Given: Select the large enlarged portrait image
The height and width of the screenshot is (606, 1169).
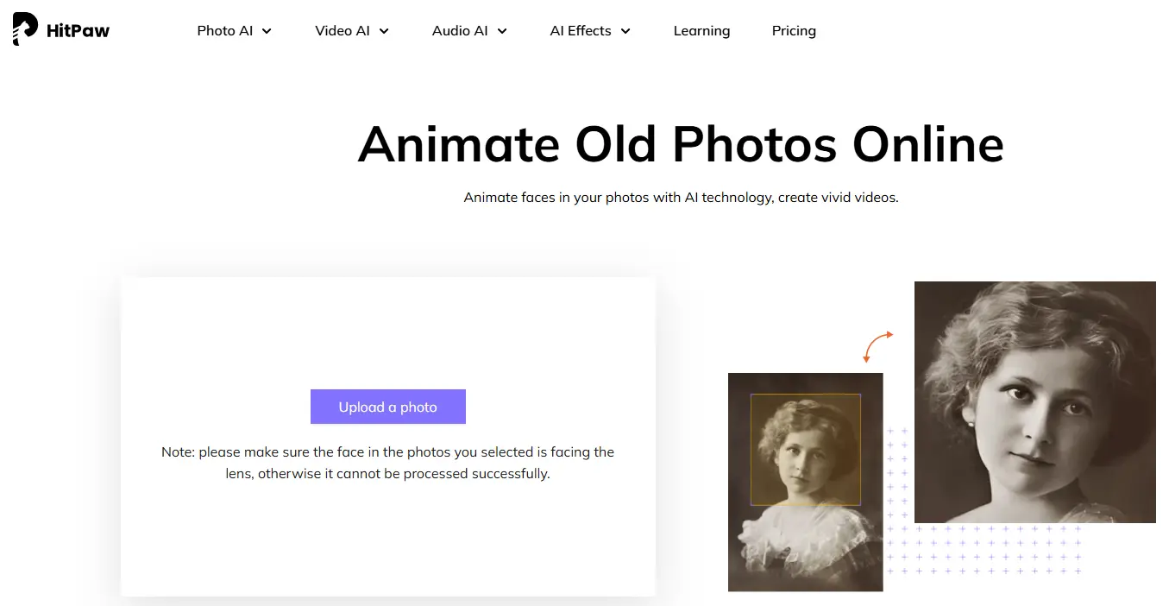Looking at the screenshot, I should click(1034, 401).
